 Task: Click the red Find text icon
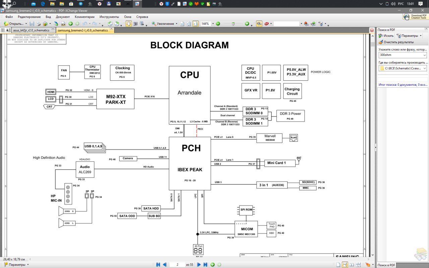tap(267, 24)
